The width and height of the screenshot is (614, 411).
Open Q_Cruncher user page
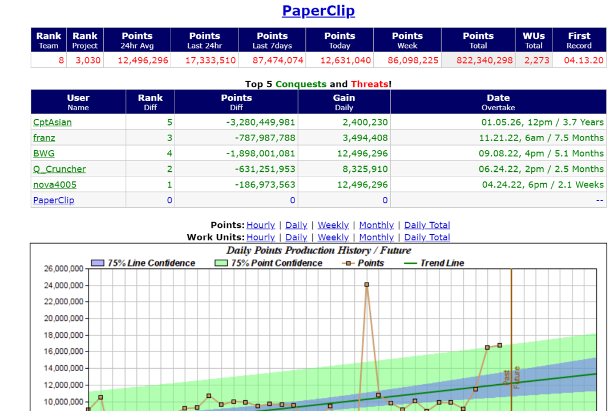[59, 169]
